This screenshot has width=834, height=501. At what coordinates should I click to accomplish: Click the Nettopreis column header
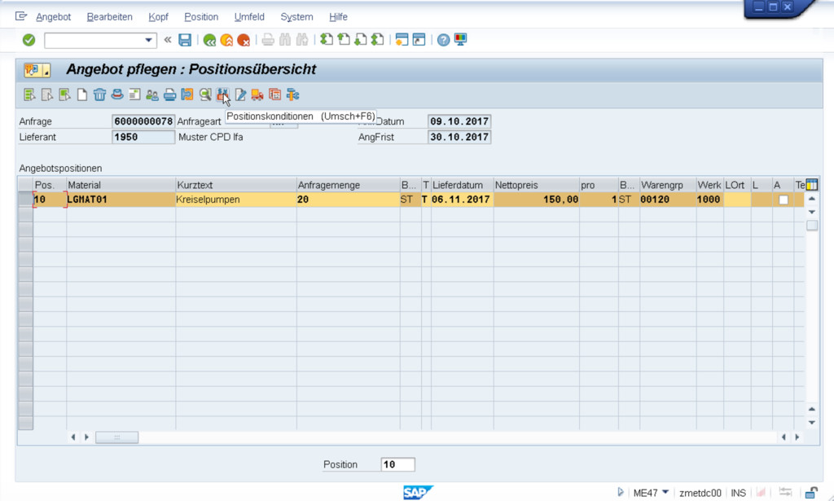pyautogui.click(x=535, y=186)
